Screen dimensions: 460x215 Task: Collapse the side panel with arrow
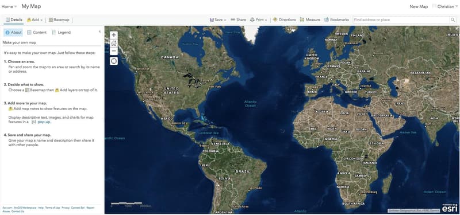coord(99,32)
